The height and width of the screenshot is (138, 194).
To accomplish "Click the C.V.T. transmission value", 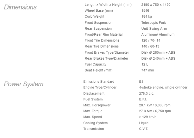I will 143,129.
